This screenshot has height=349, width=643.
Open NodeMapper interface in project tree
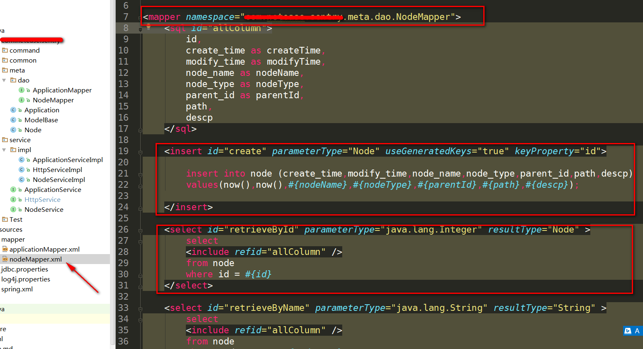tap(53, 100)
